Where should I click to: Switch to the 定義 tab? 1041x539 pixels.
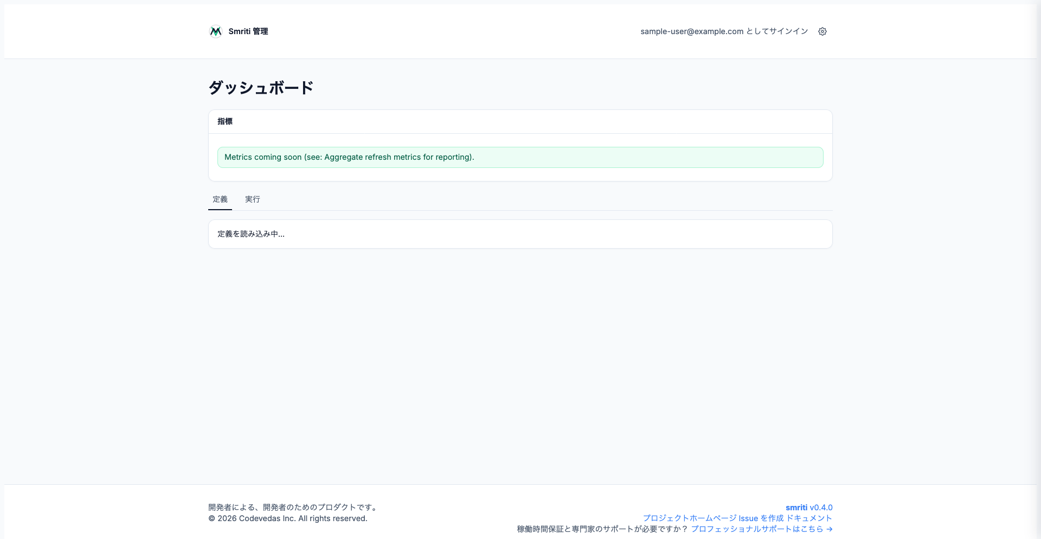220,199
